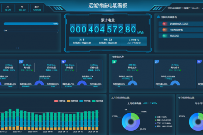Select the 月 summary tab at top left

(x=8, y=8)
